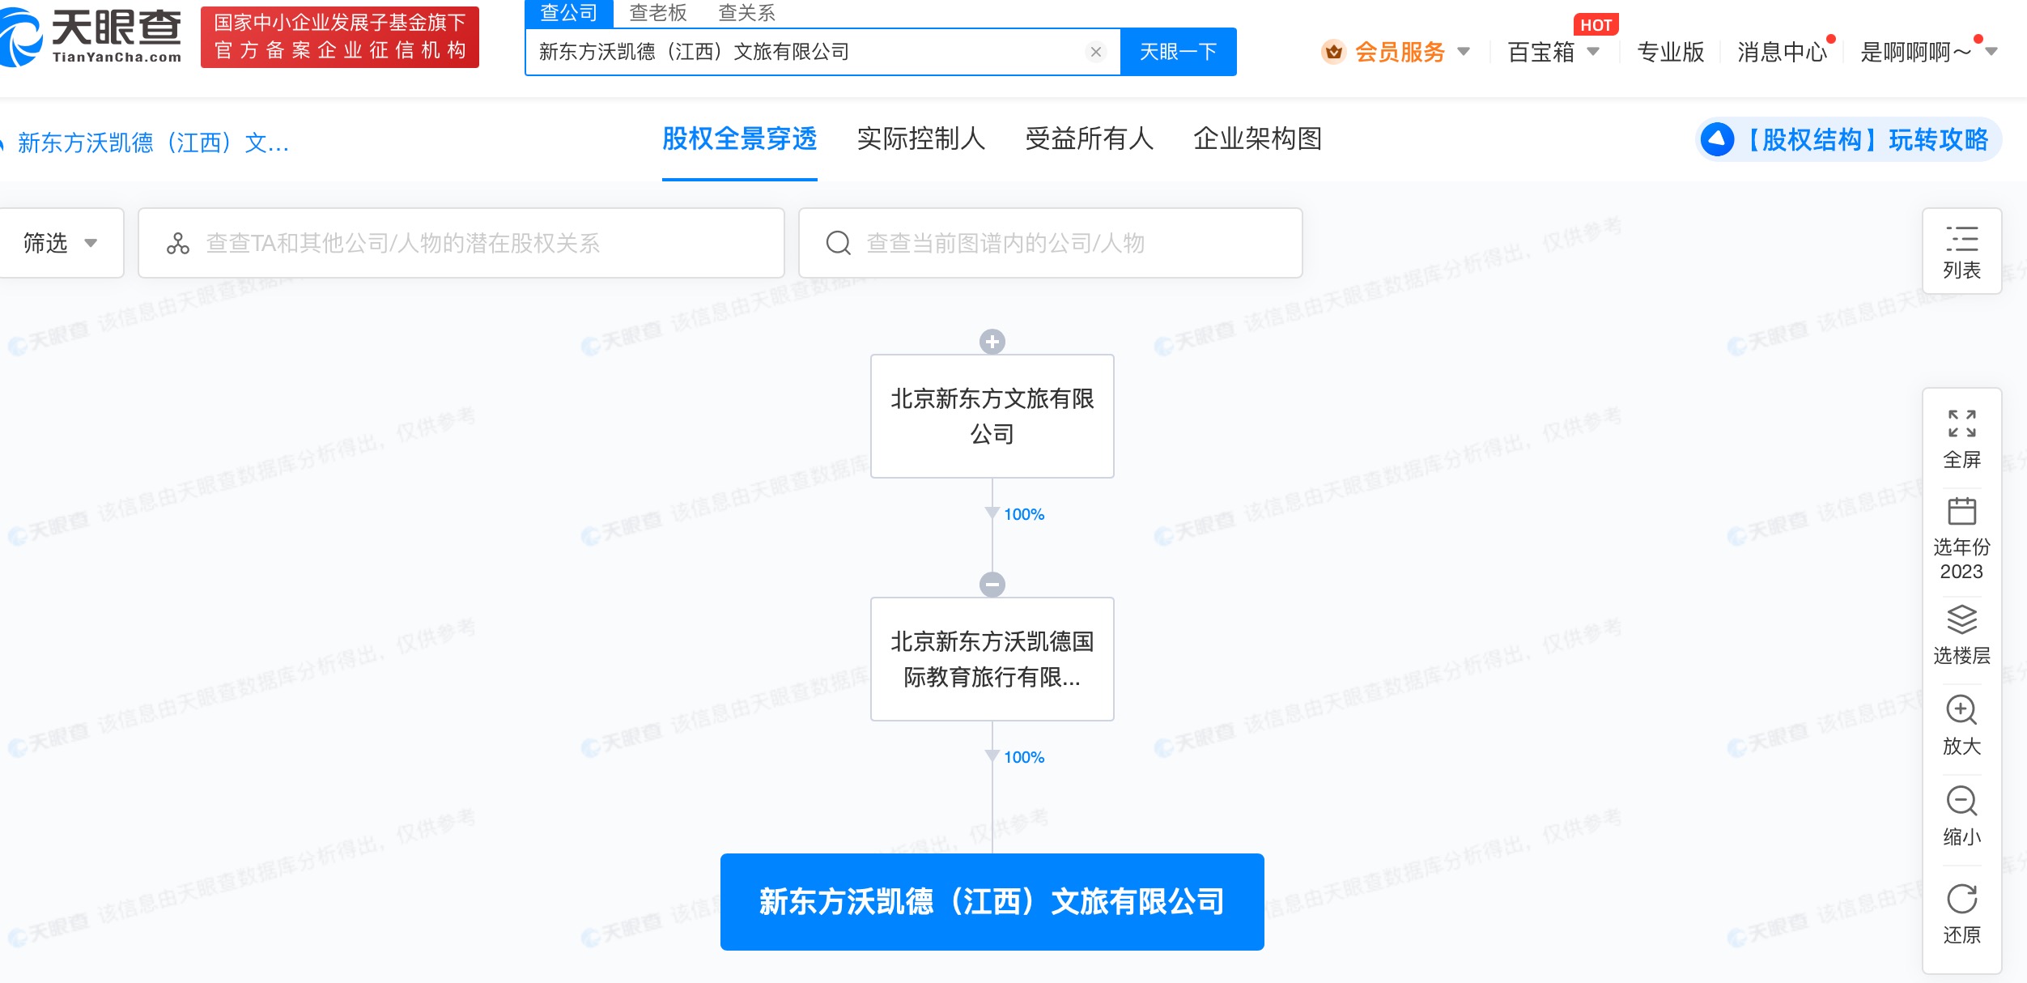Switch to 实际控制人 tab
The width and height of the screenshot is (2027, 983).
click(920, 139)
